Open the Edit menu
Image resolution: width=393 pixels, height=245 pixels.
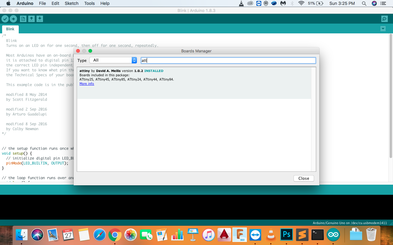point(55,3)
